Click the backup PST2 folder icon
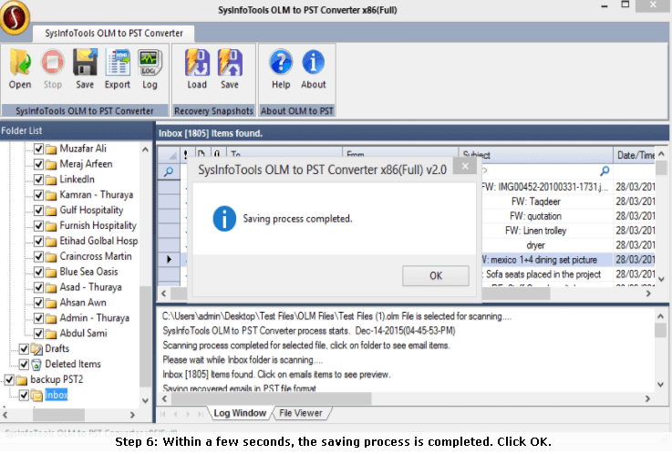 click(x=22, y=380)
